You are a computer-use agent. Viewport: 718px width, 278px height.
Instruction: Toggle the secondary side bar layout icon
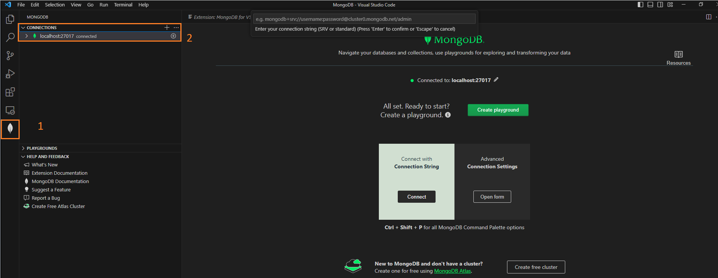(x=660, y=5)
